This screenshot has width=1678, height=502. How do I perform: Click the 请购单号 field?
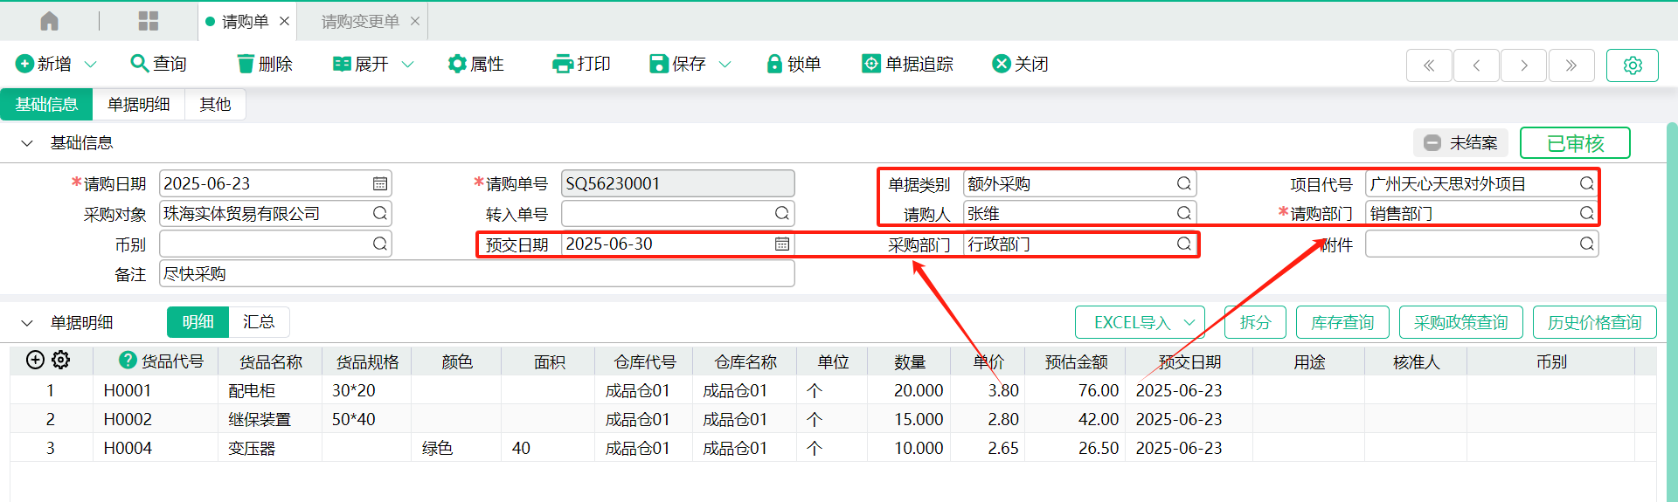click(677, 183)
